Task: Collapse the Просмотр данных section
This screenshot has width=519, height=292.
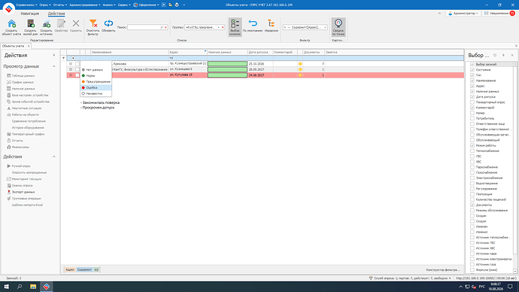Action: click(54, 66)
